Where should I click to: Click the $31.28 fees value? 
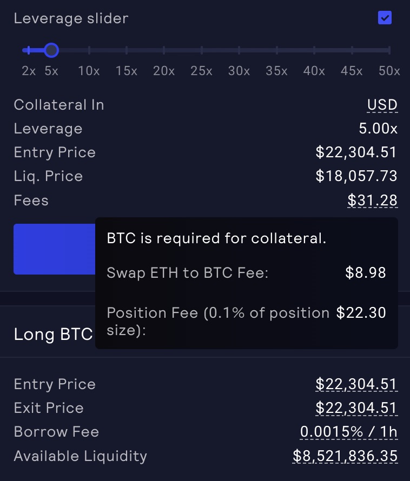tap(373, 201)
